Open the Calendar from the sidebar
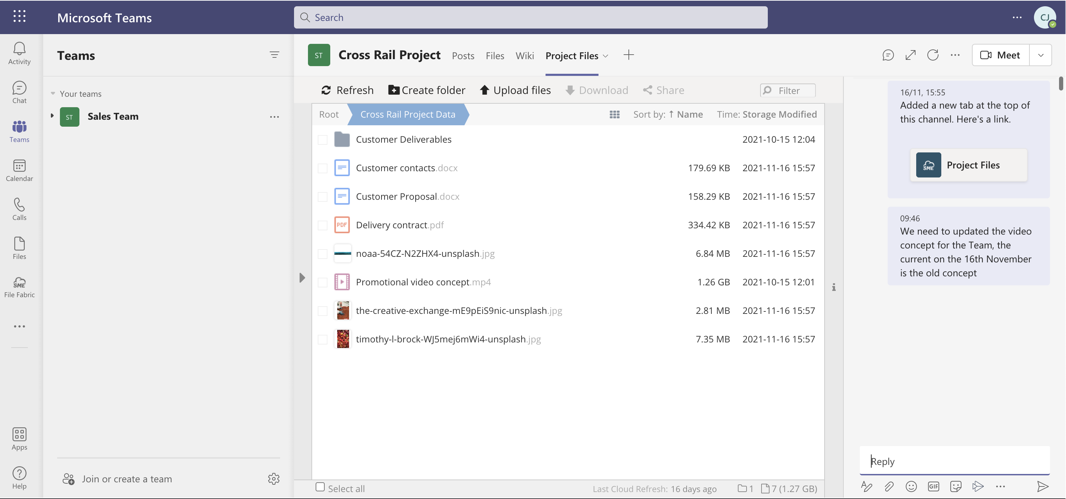The height and width of the screenshot is (499, 1066). [x=19, y=170]
